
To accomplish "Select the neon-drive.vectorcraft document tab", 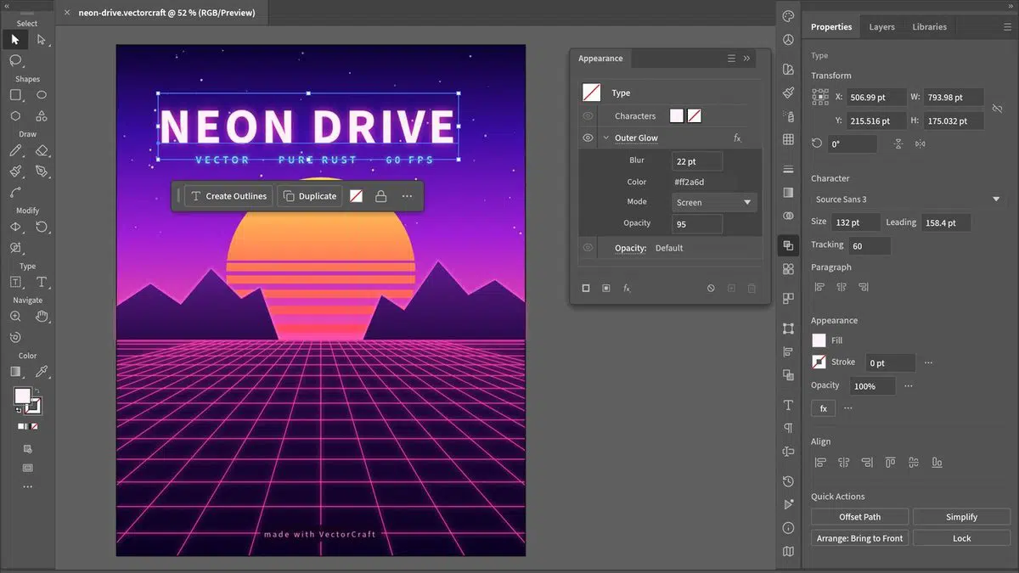I will pos(166,14).
